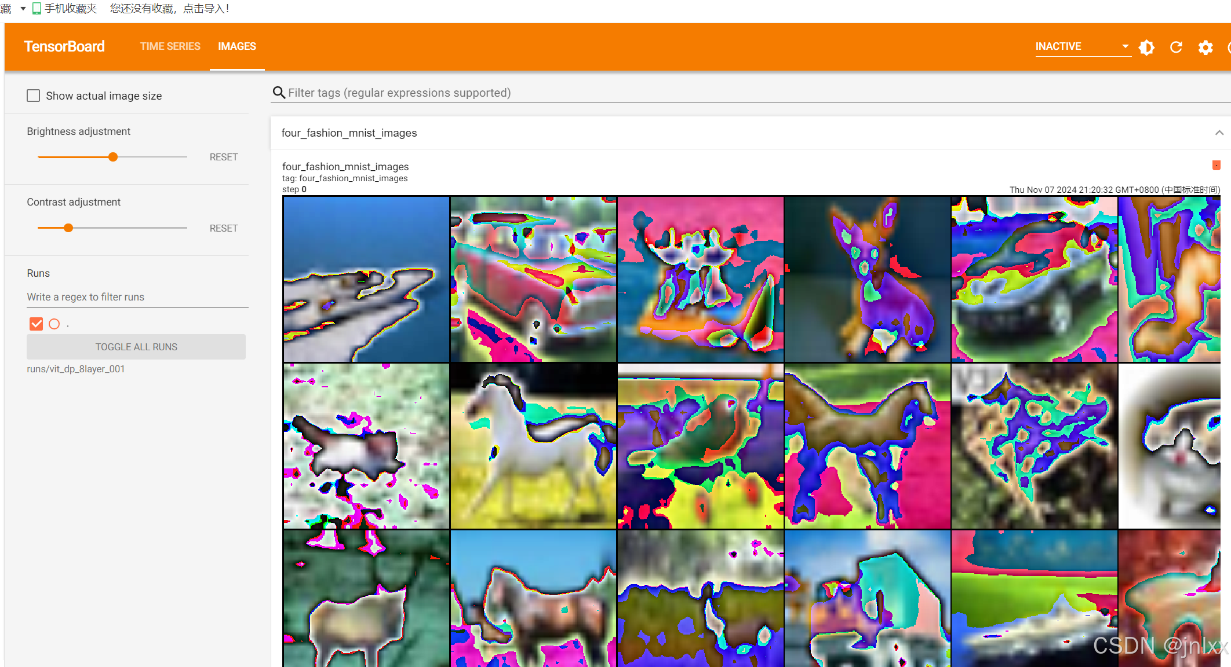This screenshot has height=667, width=1231.
Task: Reset the Brightness adjustment
Action: click(x=224, y=157)
